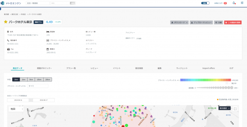Click the gray search button in the header
Screen dimensions: 247x127
pyautogui.click(x=72, y=3)
